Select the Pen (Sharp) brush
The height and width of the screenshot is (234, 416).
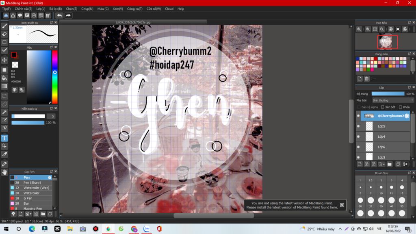31,182
